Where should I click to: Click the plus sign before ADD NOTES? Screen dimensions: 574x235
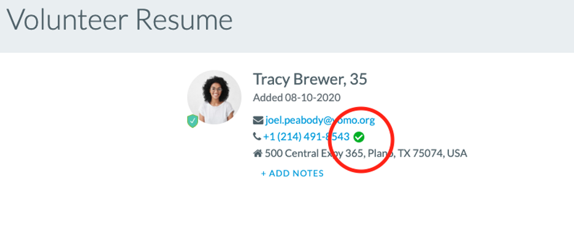(x=263, y=173)
